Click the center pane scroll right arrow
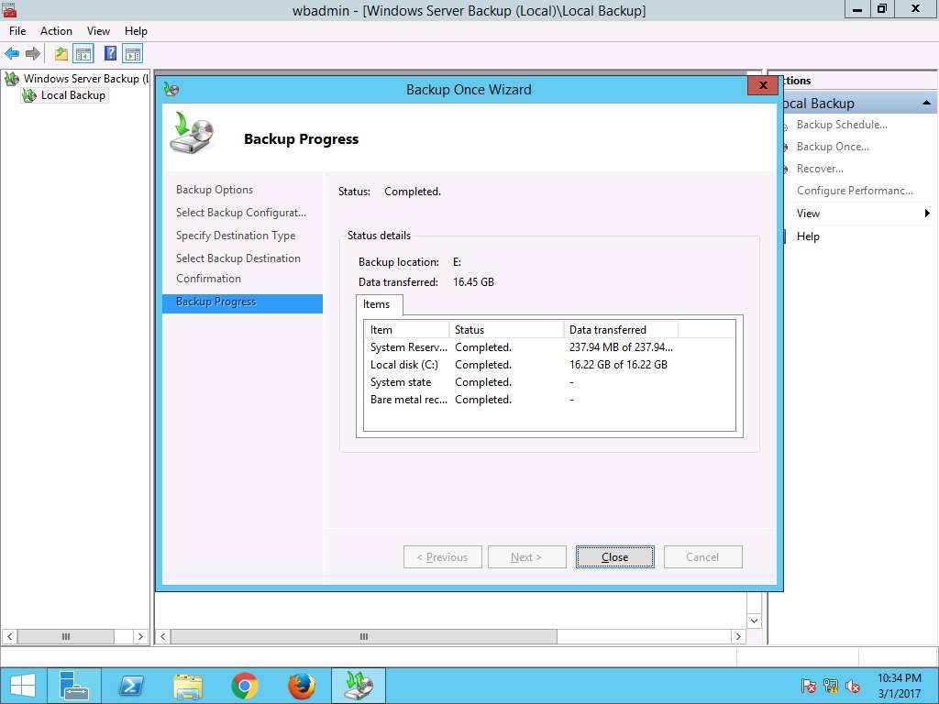 [x=738, y=636]
